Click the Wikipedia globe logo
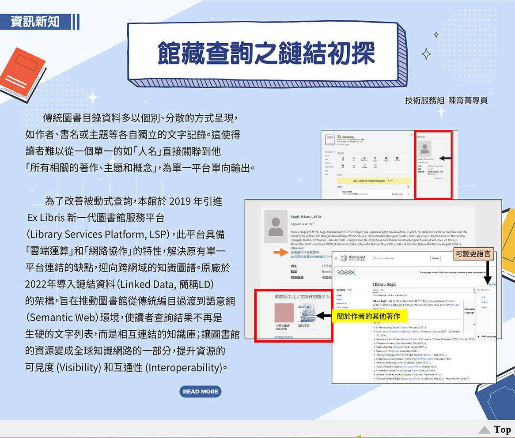This screenshot has height=438, width=515. pos(344,258)
